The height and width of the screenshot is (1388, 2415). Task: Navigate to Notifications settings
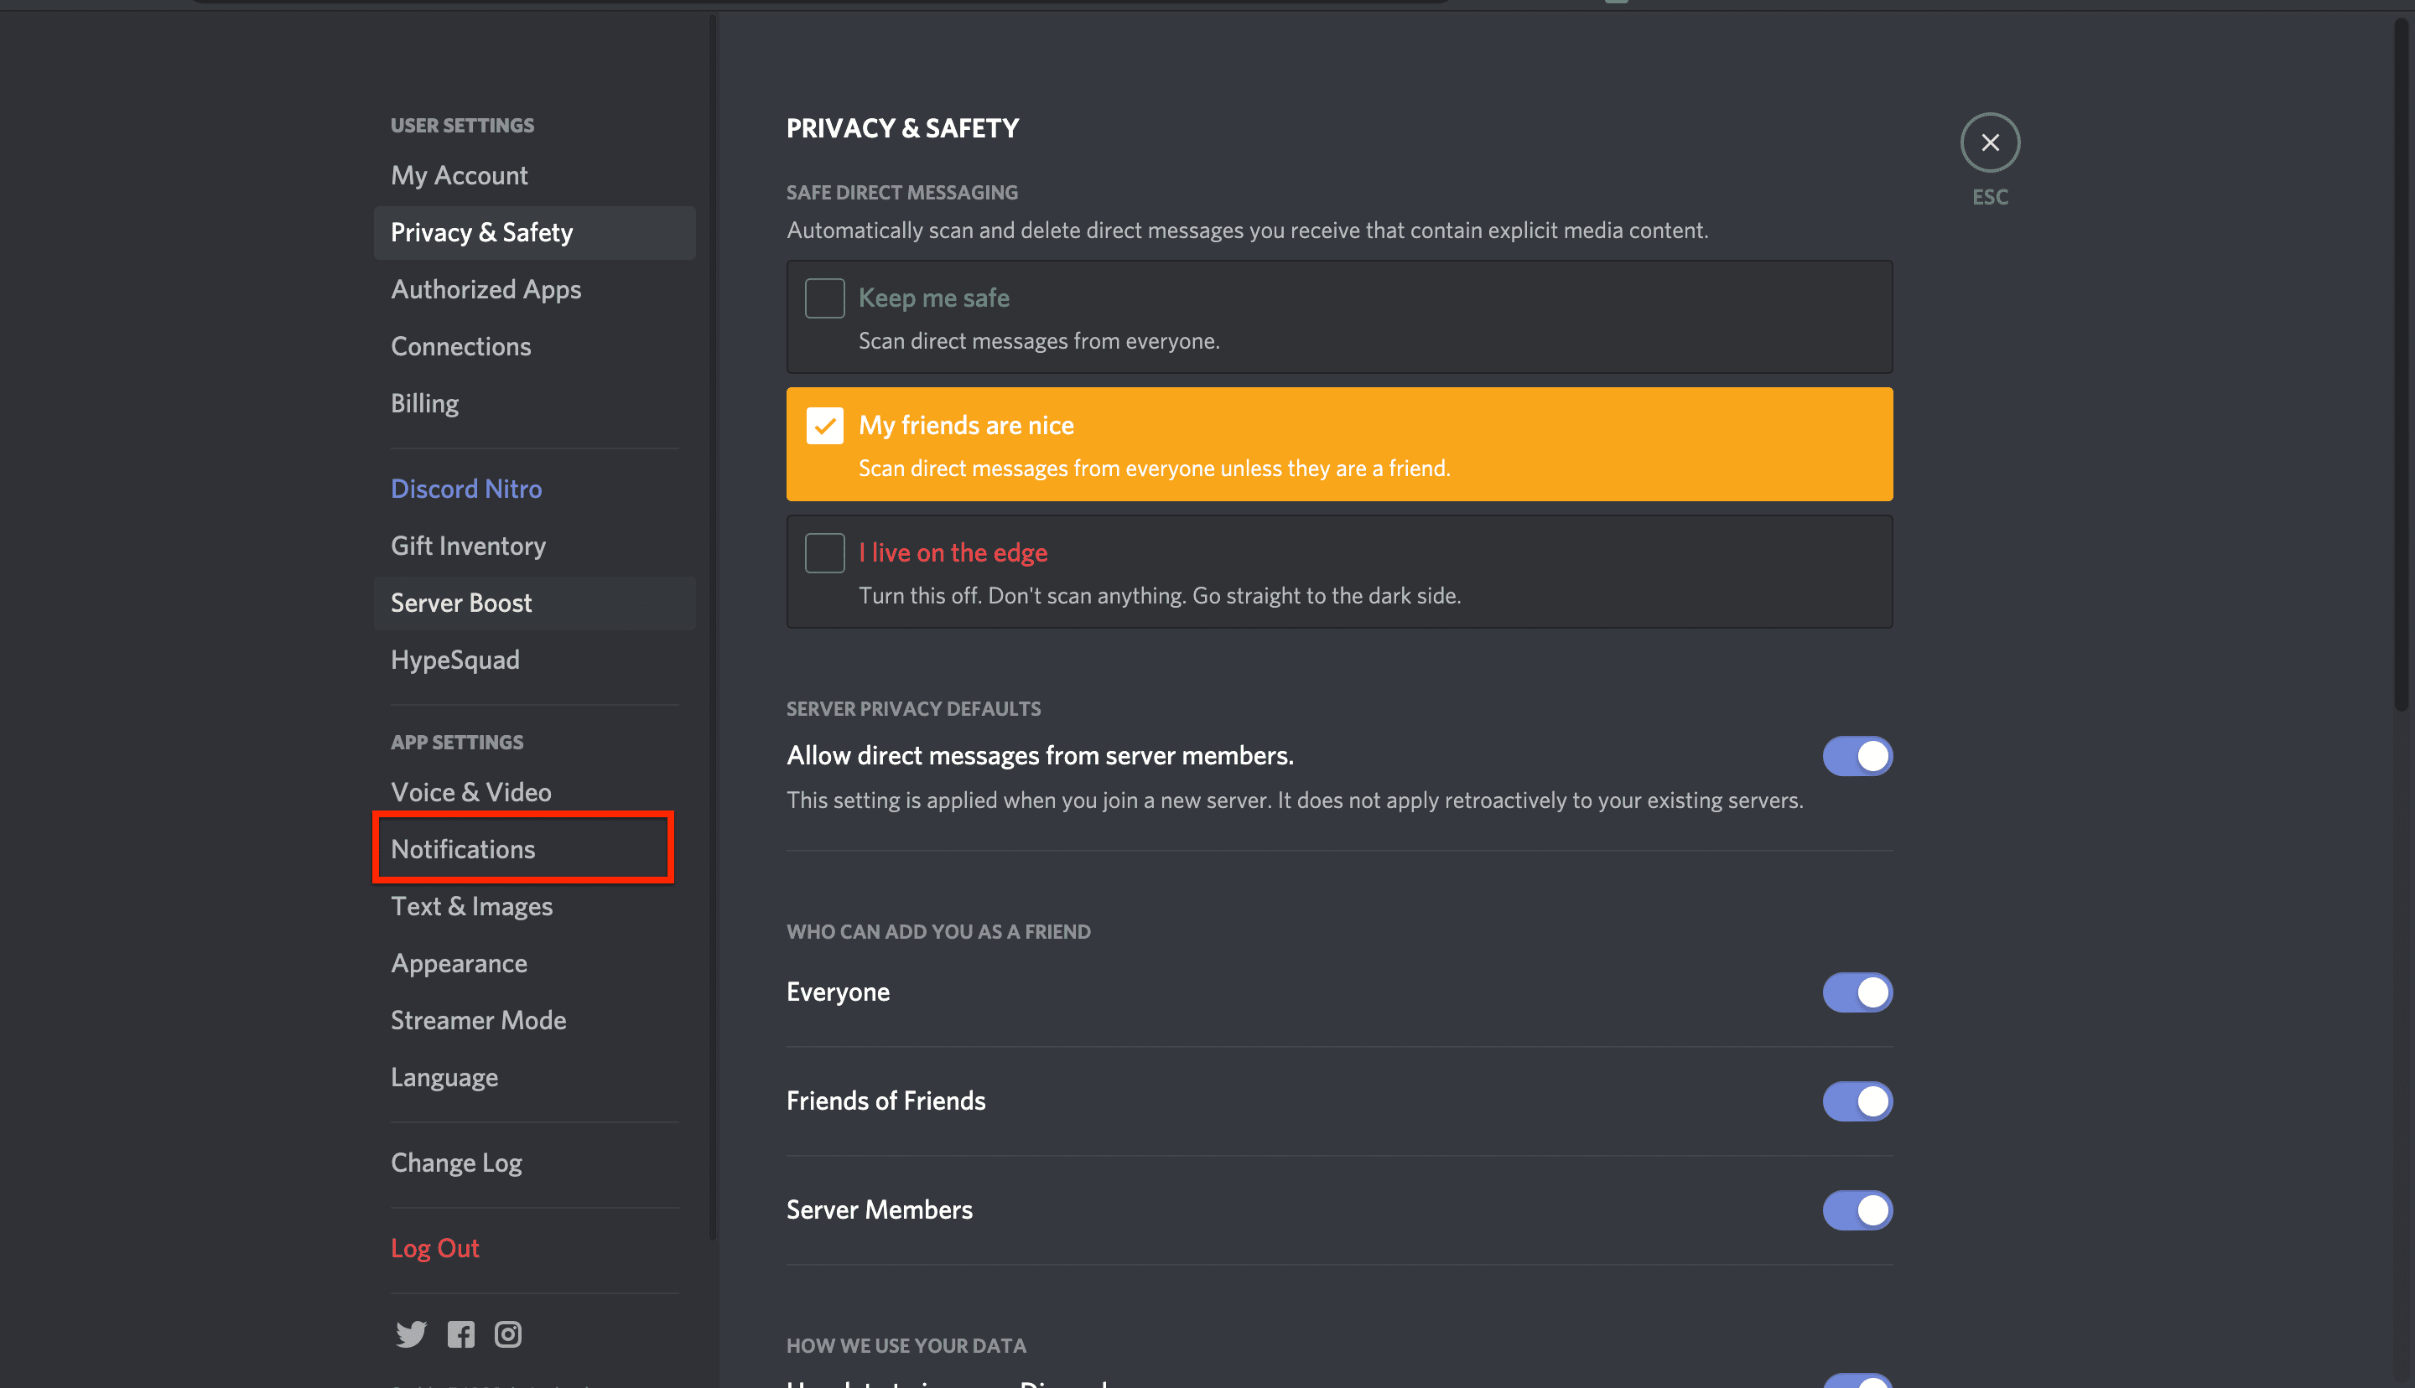point(463,847)
